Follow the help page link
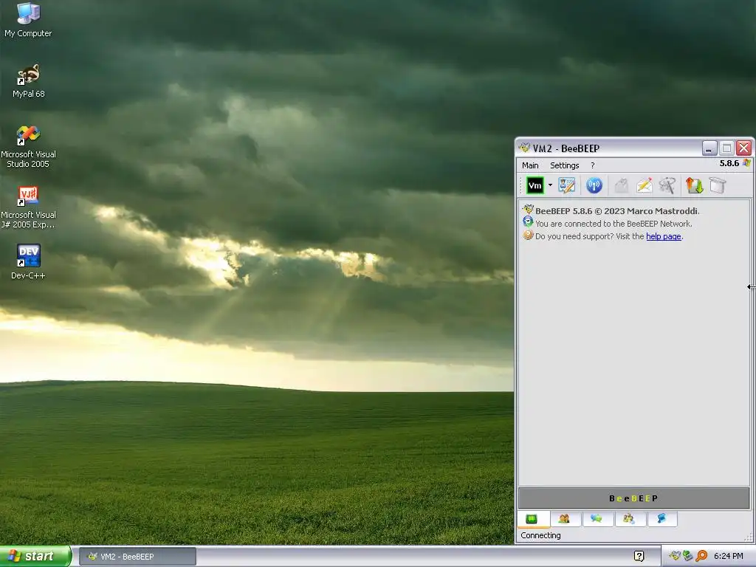 (664, 236)
